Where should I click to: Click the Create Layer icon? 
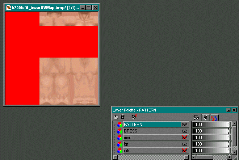tap(116, 117)
